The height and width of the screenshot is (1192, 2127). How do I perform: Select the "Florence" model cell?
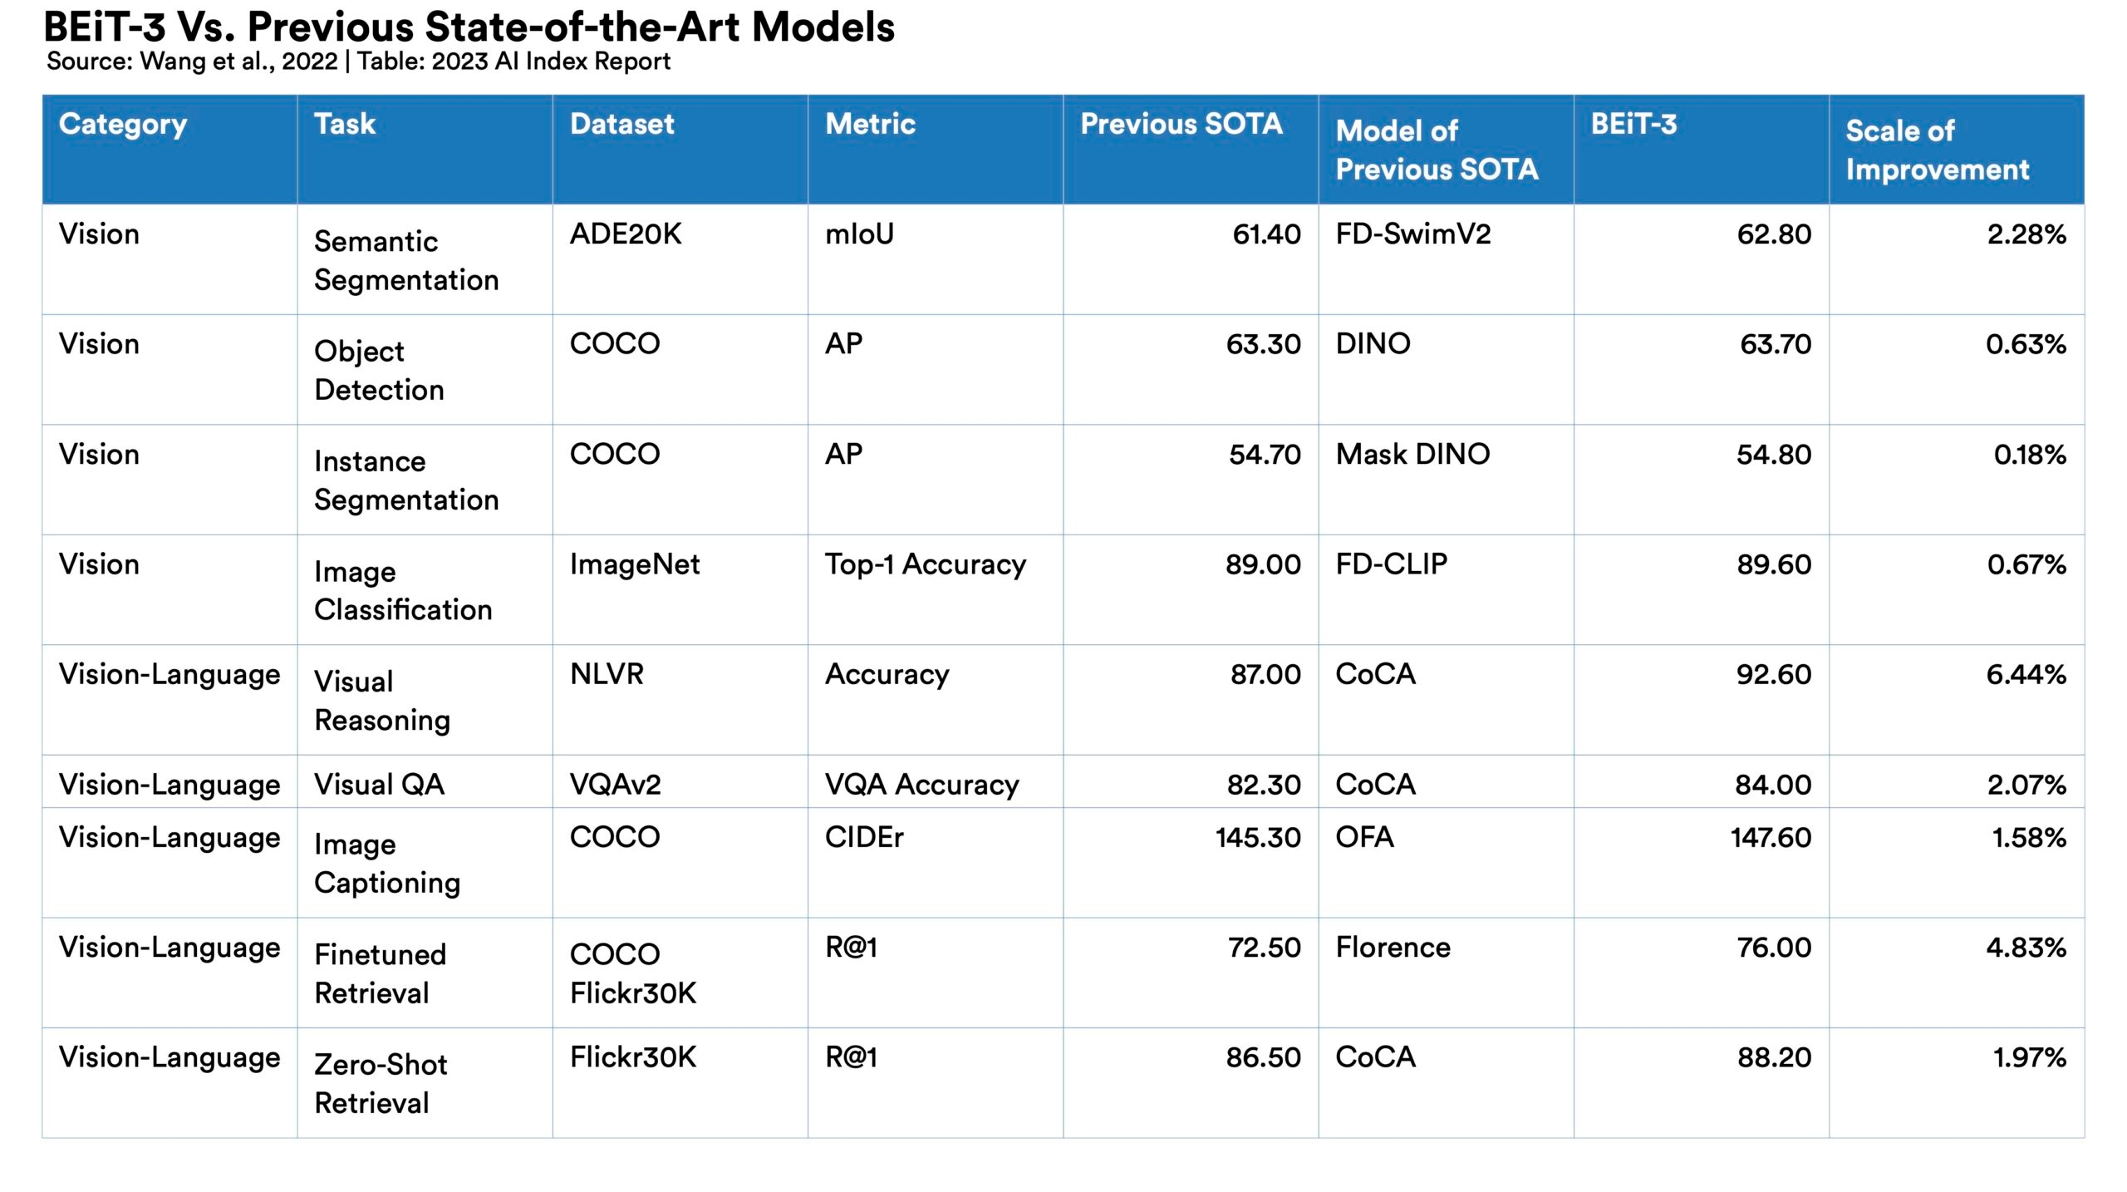coord(1393,948)
